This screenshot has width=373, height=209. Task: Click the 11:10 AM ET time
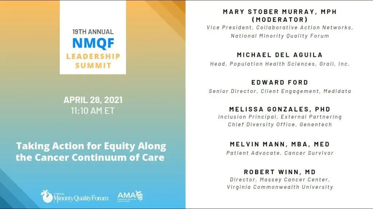[x=93, y=111]
